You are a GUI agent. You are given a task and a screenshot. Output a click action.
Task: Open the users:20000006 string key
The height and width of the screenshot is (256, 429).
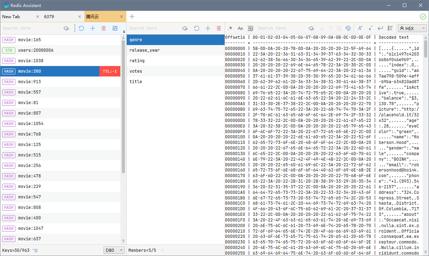click(x=60, y=50)
